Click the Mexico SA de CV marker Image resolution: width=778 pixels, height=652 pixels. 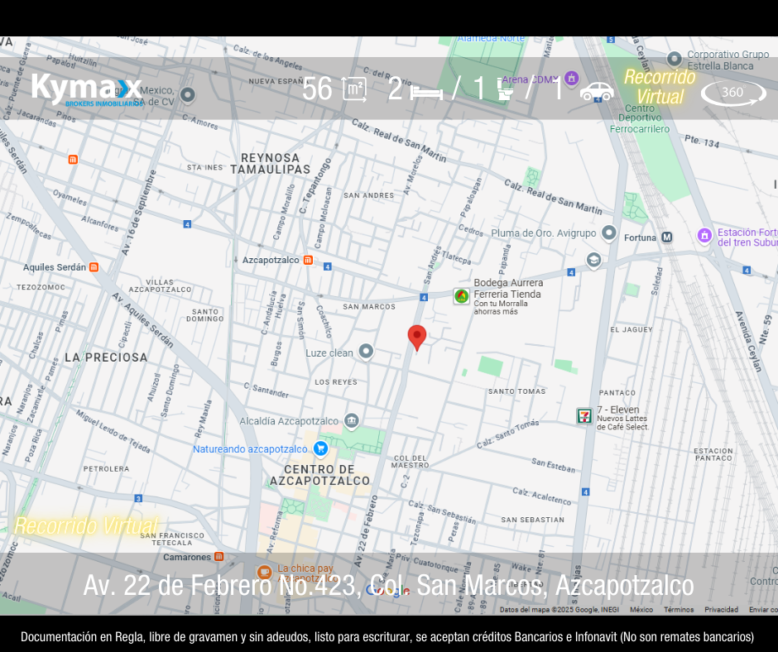[x=188, y=94]
